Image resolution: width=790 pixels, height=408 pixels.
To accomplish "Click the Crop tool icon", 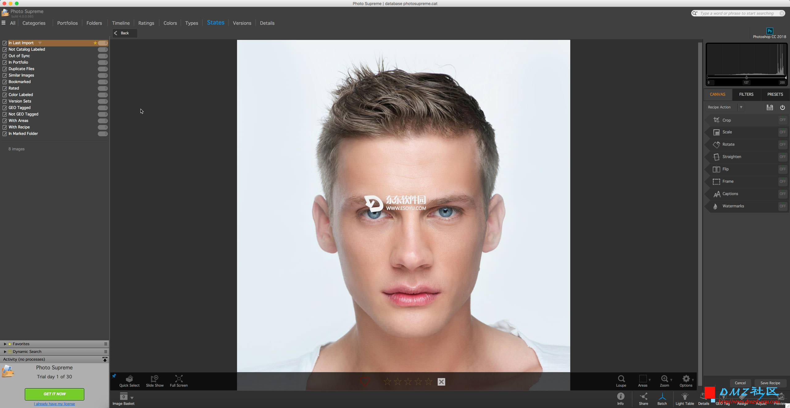I will click(x=716, y=120).
